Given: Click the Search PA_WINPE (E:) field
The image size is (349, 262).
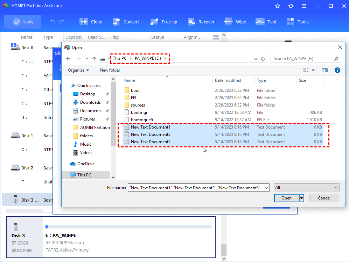Looking at the screenshot, I should pos(306,59).
